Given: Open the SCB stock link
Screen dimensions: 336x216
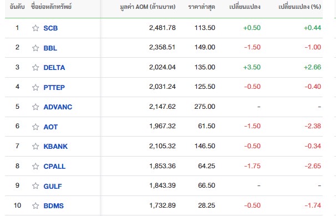Looking at the screenshot, I should click(x=50, y=28).
